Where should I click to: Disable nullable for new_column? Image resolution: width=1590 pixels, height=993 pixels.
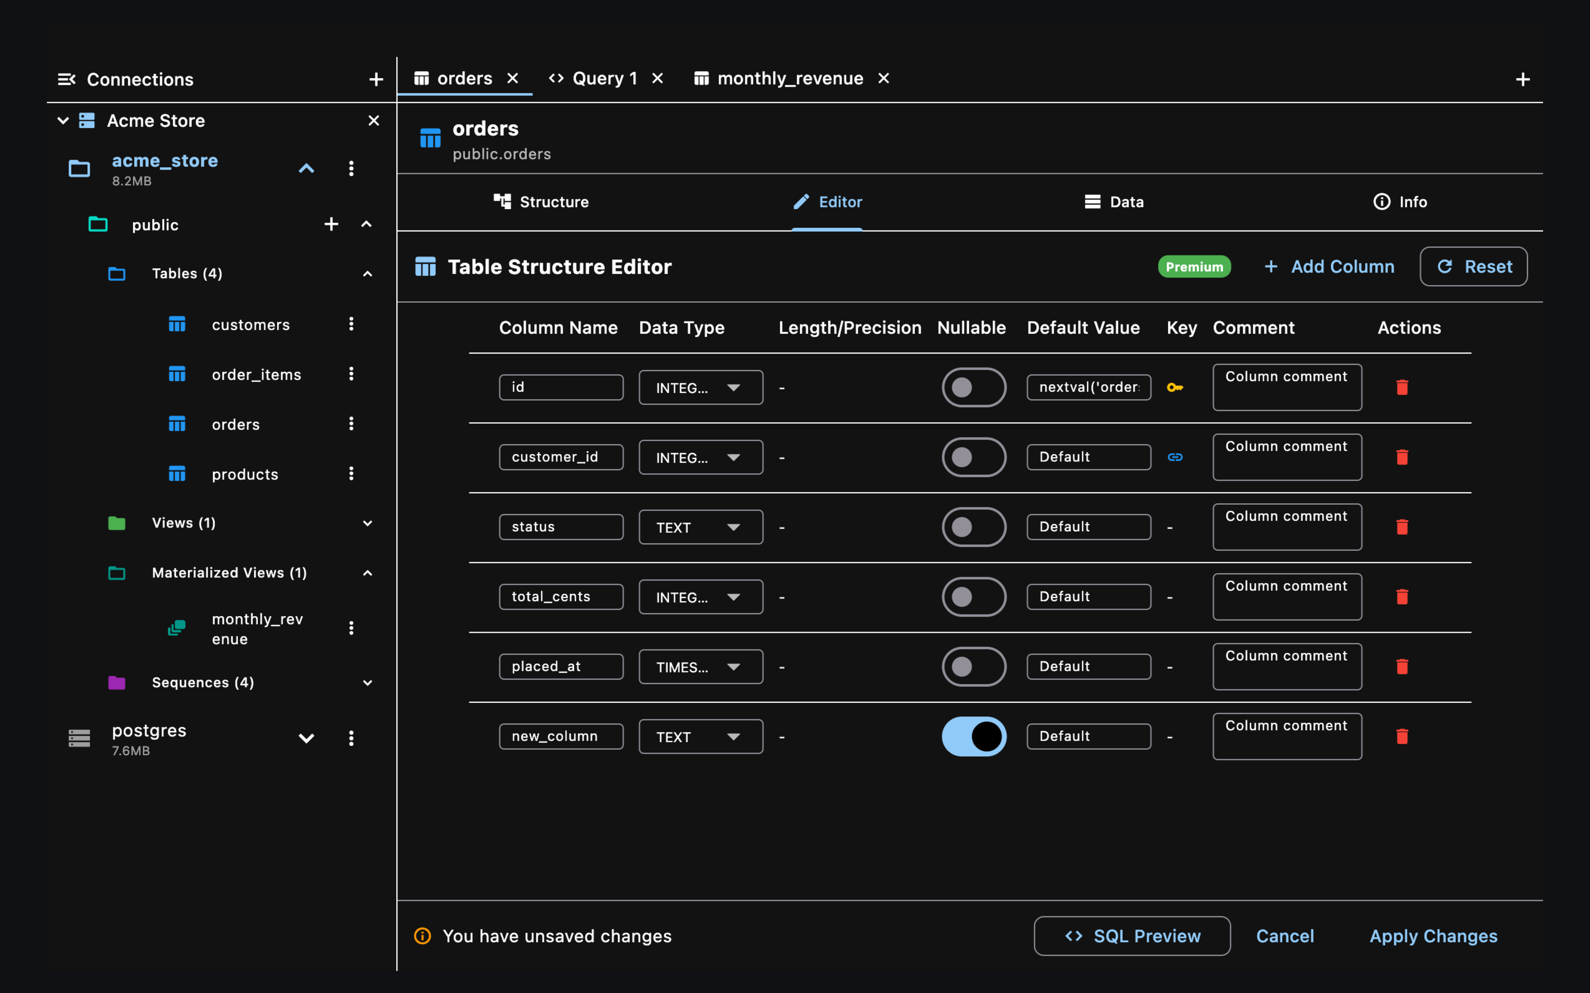point(974,736)
